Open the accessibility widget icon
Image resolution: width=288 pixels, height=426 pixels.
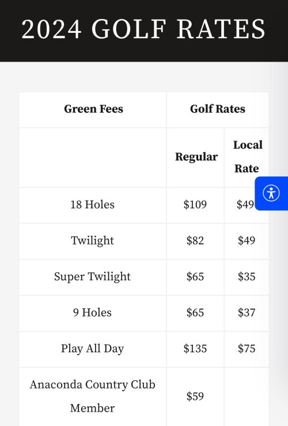pos(271,193)
